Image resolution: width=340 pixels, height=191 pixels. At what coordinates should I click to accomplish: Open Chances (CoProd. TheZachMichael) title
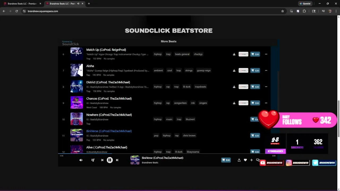click(x=109, y=98)
